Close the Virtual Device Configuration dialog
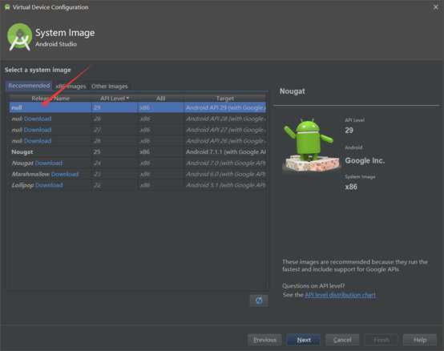 [435, 7]
